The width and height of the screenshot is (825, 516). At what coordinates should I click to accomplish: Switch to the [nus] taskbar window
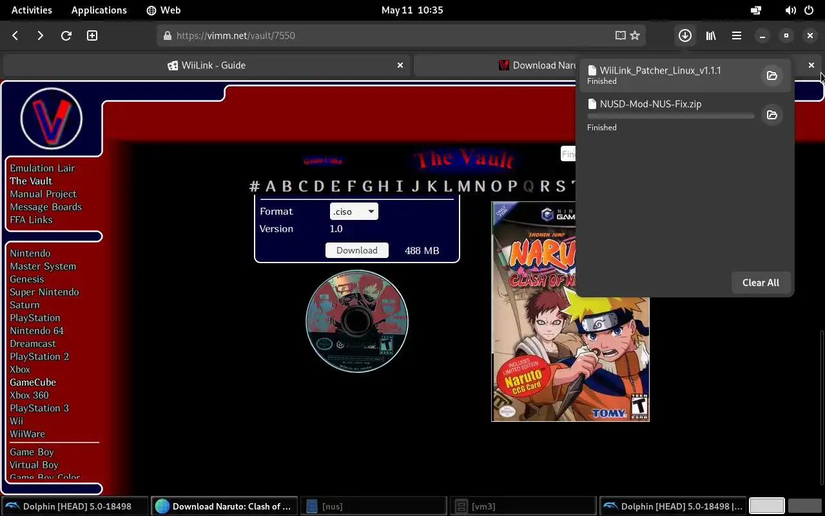pos(373,506)
